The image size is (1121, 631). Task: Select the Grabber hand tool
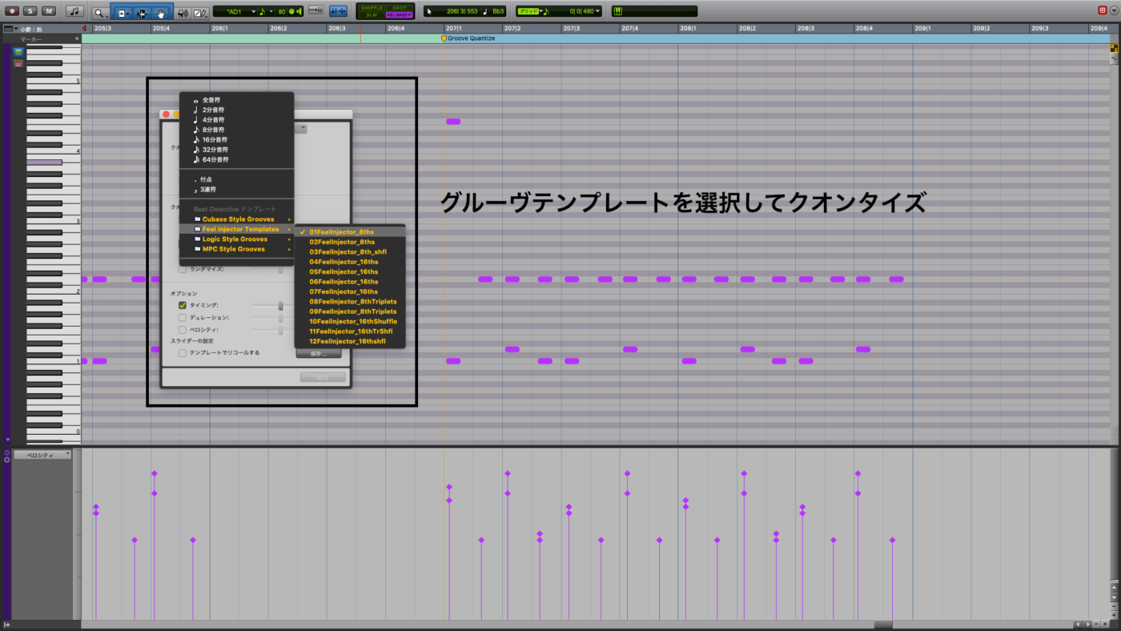[161, 13]
